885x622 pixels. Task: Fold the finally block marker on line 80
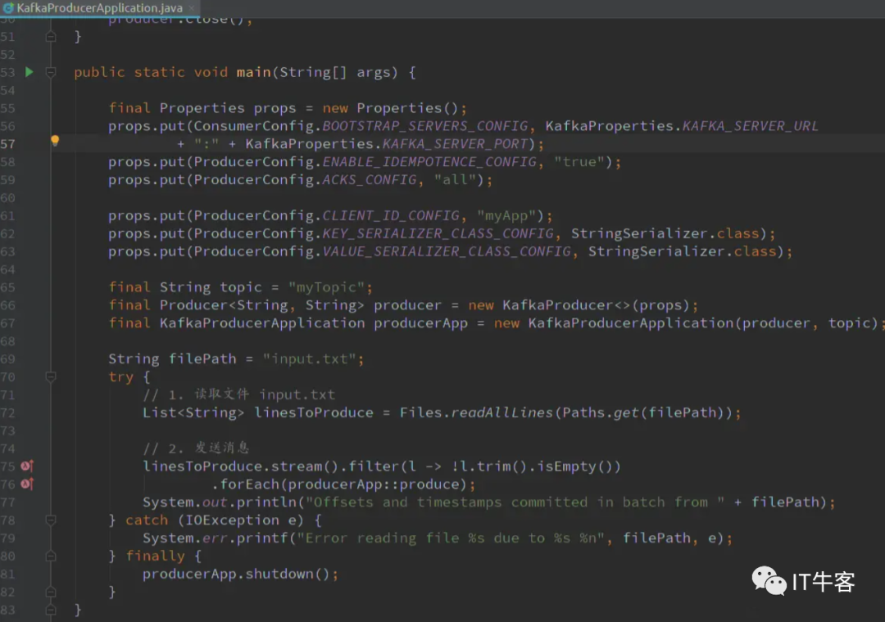(51, 556)
